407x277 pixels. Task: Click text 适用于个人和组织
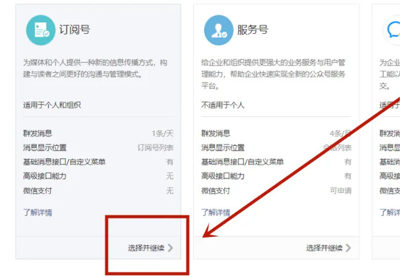coord(52,105)
